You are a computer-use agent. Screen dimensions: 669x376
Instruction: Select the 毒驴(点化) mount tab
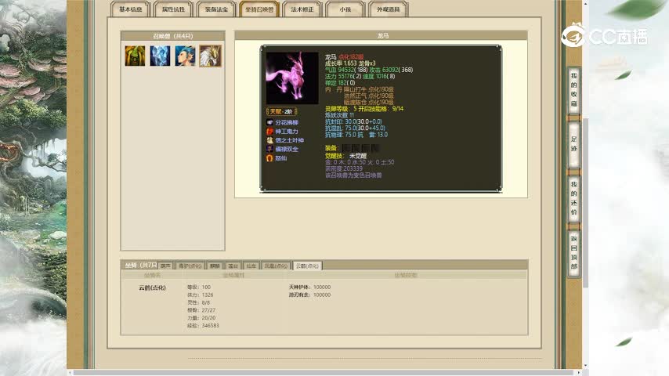click(x=190, y=266)
